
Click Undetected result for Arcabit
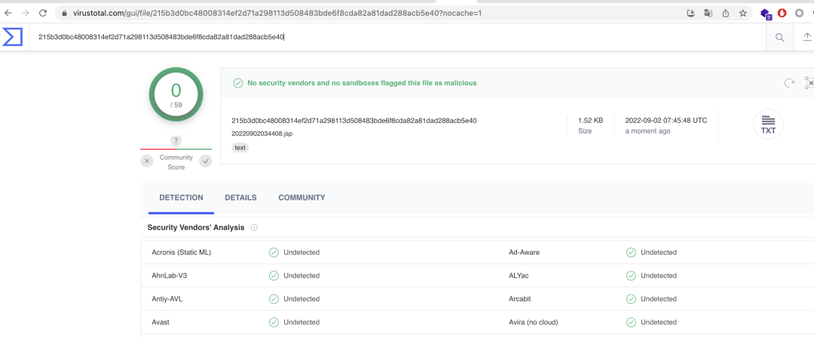pyautogui.click(x=658, y=299)
